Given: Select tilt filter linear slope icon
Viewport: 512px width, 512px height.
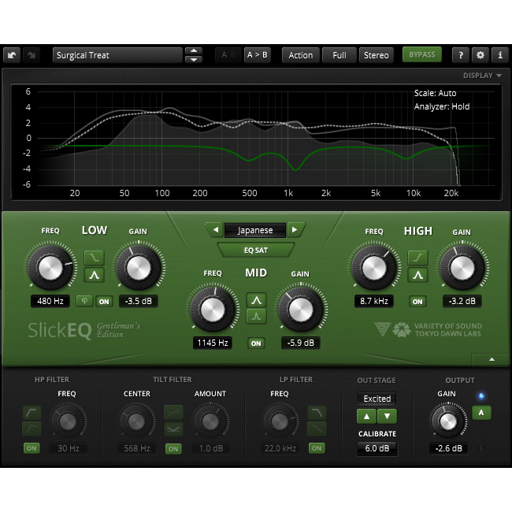Looking at the screenshot, I should tap(173, 413).
